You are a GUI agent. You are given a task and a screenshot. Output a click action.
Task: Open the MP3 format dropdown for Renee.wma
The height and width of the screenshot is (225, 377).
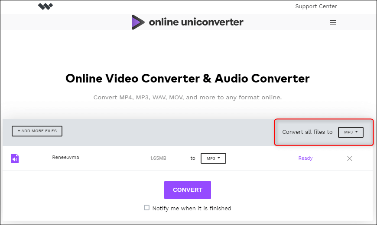[213, 158]
